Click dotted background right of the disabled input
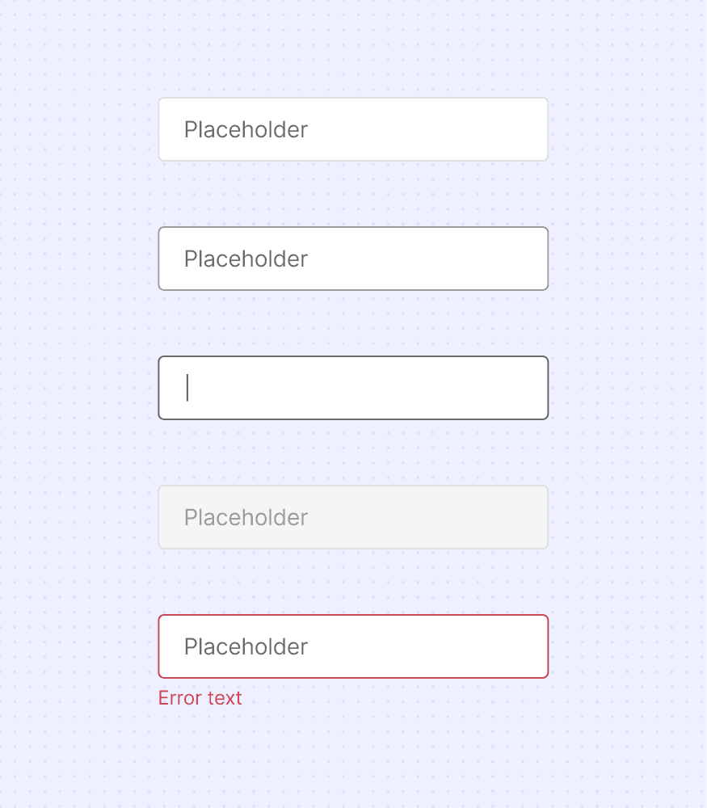 pyautogui.click(x=628, y=517)
